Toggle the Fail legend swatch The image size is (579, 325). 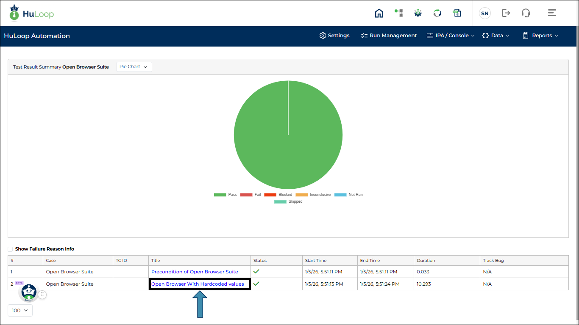pyautogui.click(x=246, y=195)
